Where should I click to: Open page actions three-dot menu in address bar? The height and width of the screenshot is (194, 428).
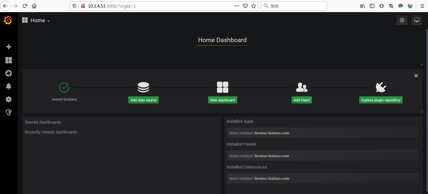tap(237, 6)
